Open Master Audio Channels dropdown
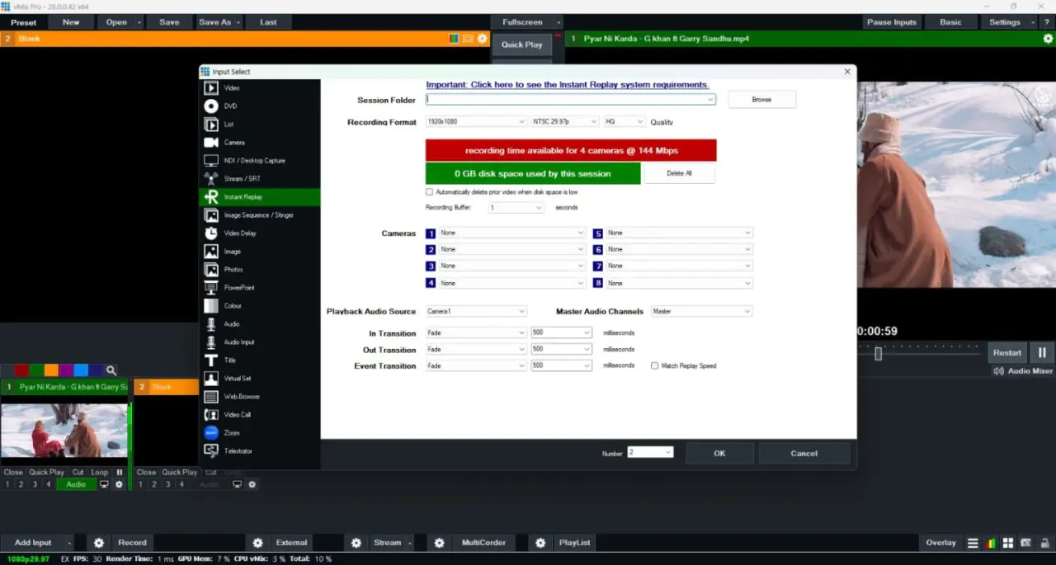The height and width of the screenshot is (565, 1056). pos(747,311)
